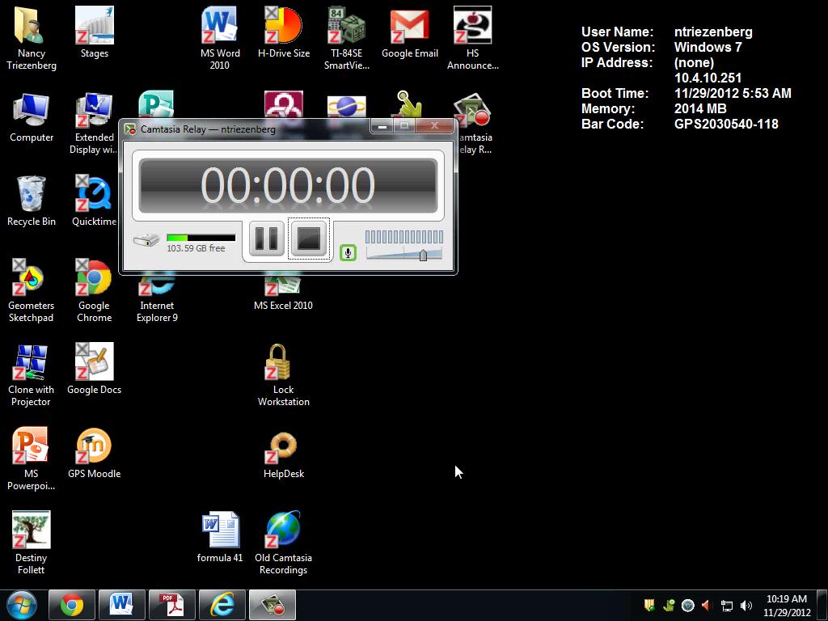Viewport: 828px width, 621px height.
Task: Click the audio level meter
Action: click(x=404, y=236)
